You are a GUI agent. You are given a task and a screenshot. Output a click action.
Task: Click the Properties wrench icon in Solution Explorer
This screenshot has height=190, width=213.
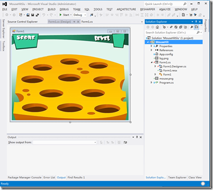pyautogui.click(x=191, y=27)
